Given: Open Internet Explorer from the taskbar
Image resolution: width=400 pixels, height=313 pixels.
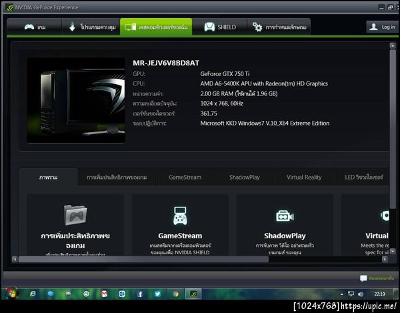Looking at the screenshot, I should 33,294.
